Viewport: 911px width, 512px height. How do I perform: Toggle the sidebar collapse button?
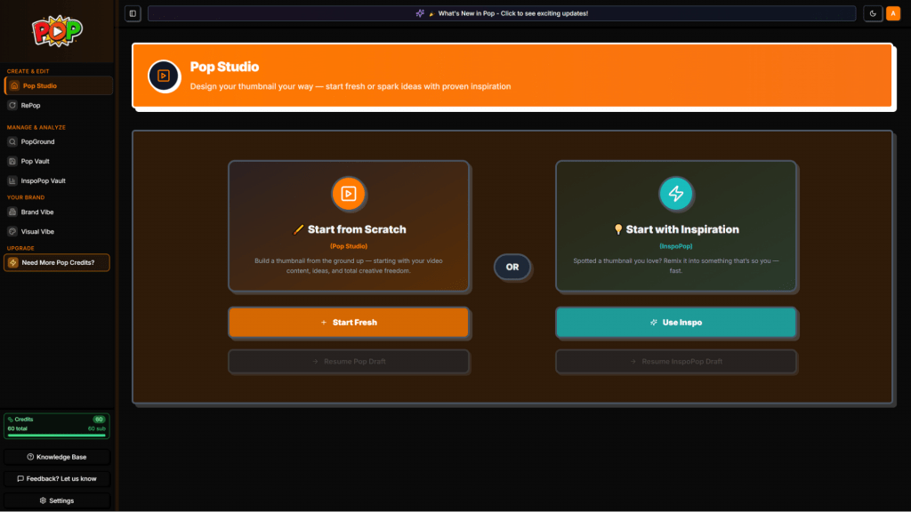pos(133,13)
